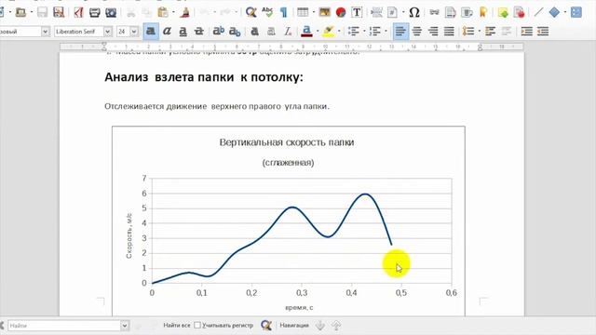
Task: Apply the yellow highlight color swatch
Action: point(329,31)
